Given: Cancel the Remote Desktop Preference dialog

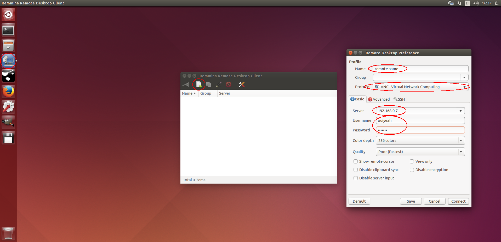Looking at the screenshot, I should click(435, 201).
